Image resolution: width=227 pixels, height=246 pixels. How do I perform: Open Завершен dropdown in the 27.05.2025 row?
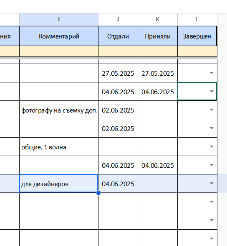(212, 73)
